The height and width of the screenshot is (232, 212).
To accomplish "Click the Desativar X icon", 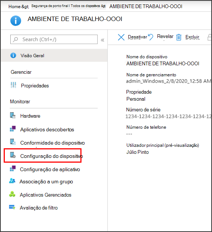I will pyautogui.click(x=121, y=37).
